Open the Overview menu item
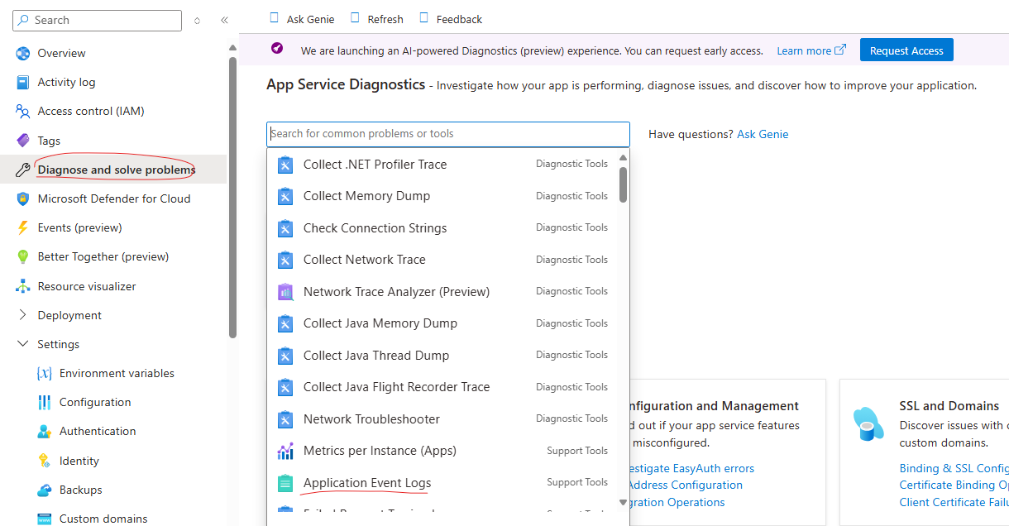This screenshot has width=1009, height=526. [x=113, y=54]
